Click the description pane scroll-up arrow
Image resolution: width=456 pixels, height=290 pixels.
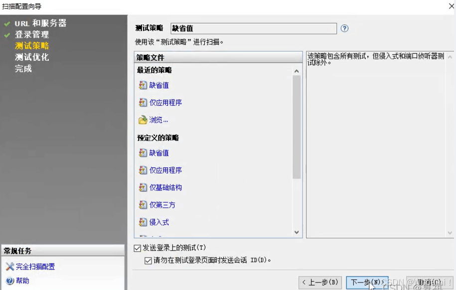[450, 57]
